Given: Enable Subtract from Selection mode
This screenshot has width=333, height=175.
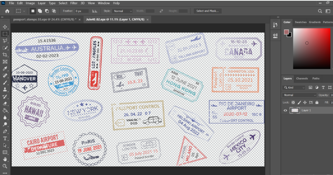Looking at the screenshot, I should pyautogui.click(x=47, y=11).
